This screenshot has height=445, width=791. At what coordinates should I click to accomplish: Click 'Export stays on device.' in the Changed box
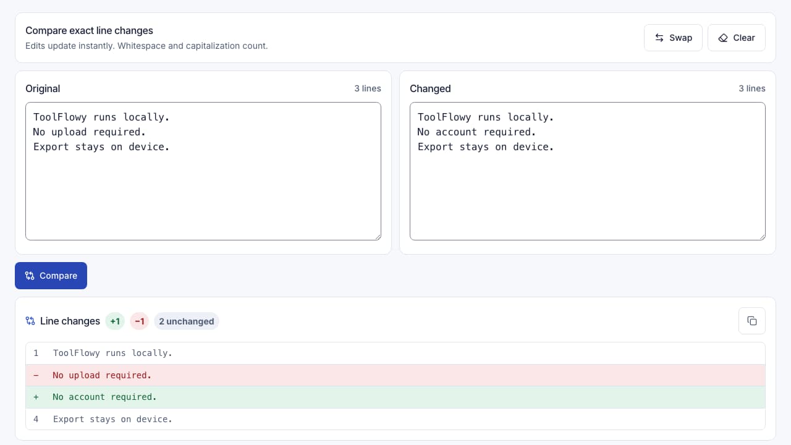coord(486,146)
